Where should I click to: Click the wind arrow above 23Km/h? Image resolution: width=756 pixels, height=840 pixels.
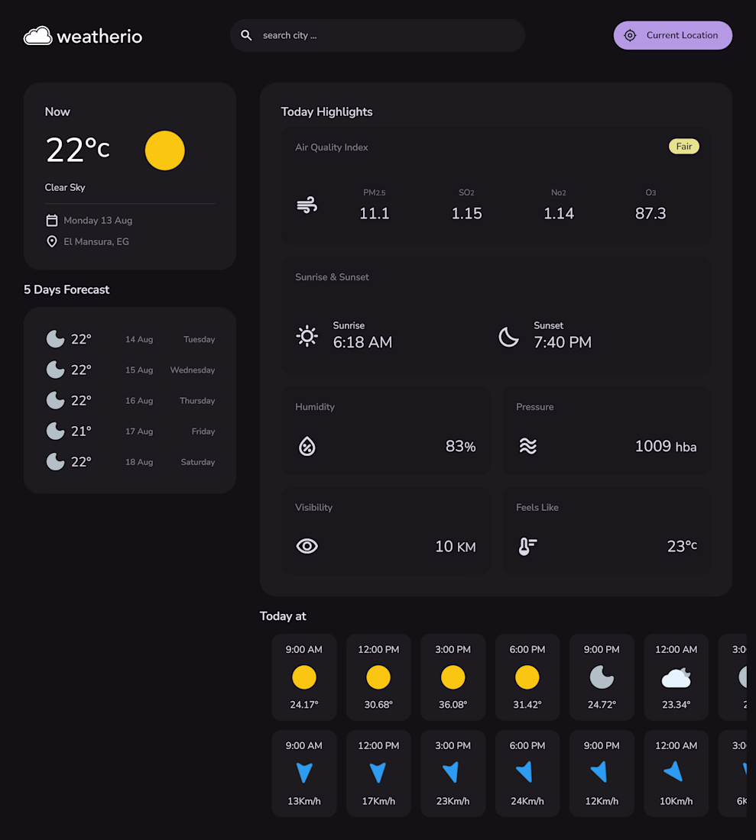click(x=451, y=772)
